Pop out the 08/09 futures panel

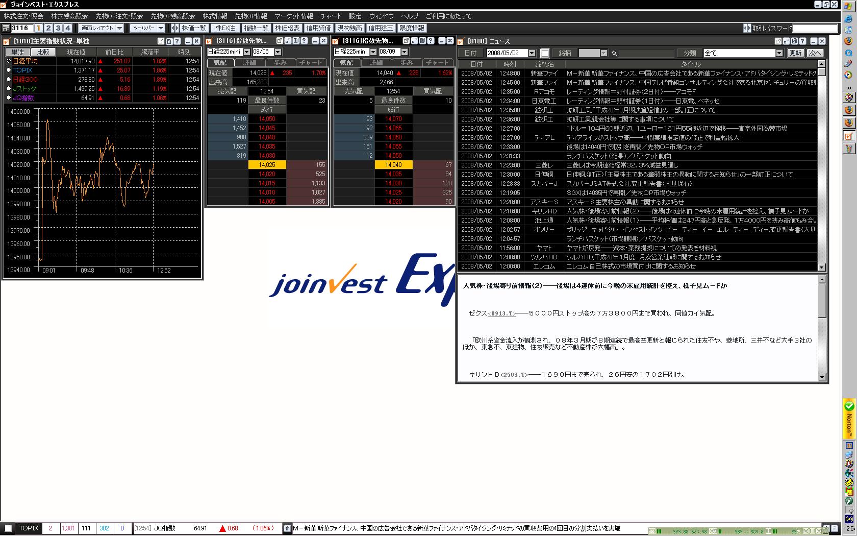pos(407,41)
